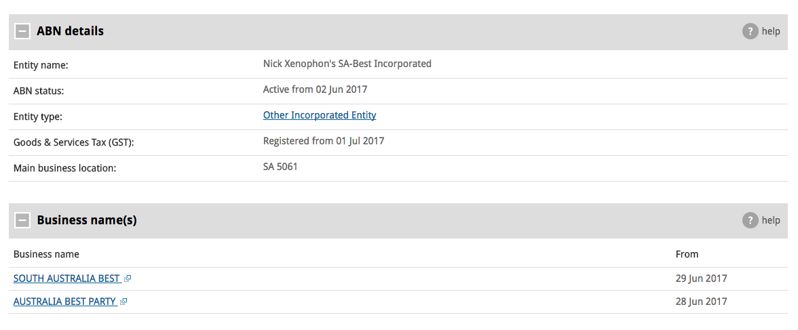Click question-mark help icon in ABN details header
798x330 pixels.
(x=750, y=32)
